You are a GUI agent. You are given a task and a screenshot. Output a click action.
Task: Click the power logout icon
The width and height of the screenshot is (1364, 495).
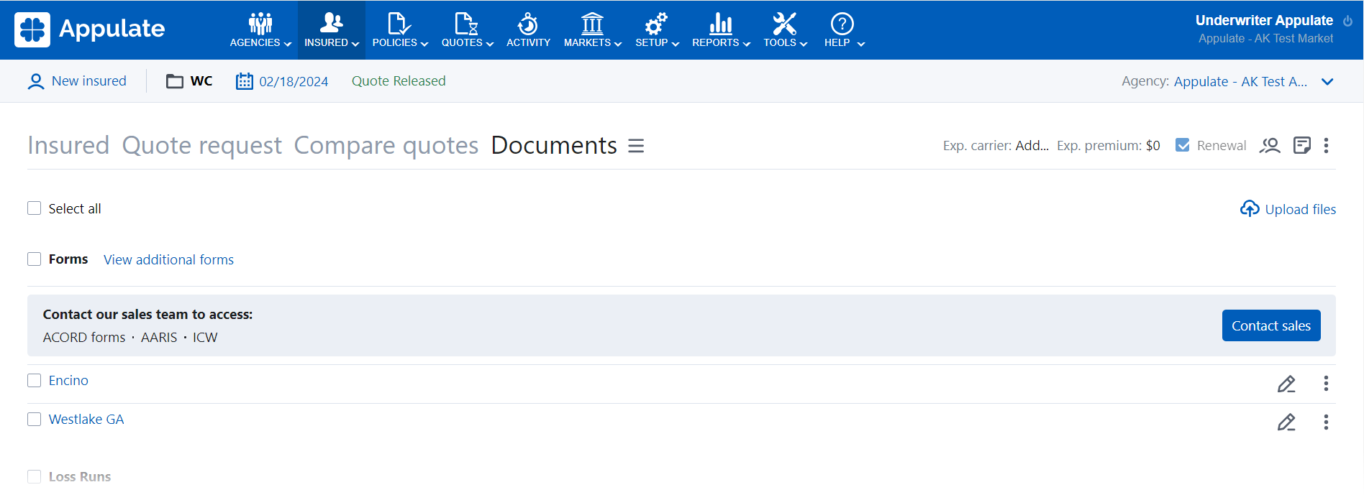(1347, 21)
